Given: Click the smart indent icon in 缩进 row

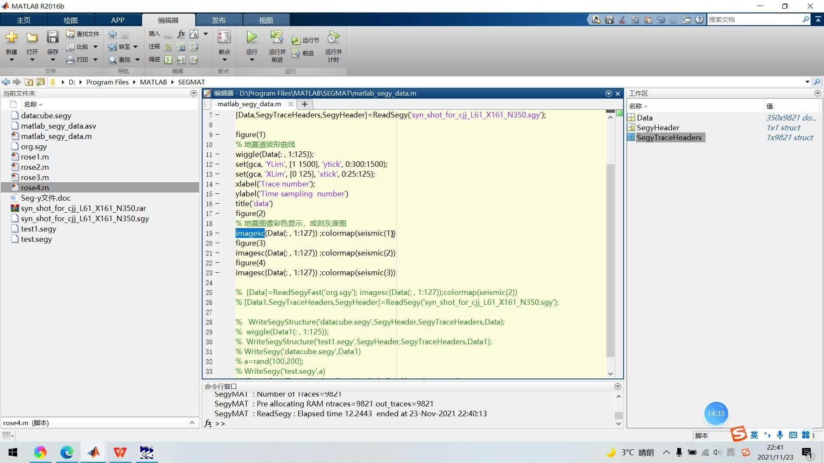Looking at the screenshot, I should click(168, 60).
